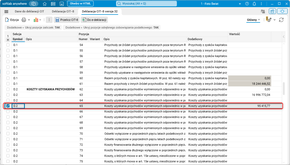290x165 pixels.
Task: Expand the print options arrow
Action: tap(29, 20)
